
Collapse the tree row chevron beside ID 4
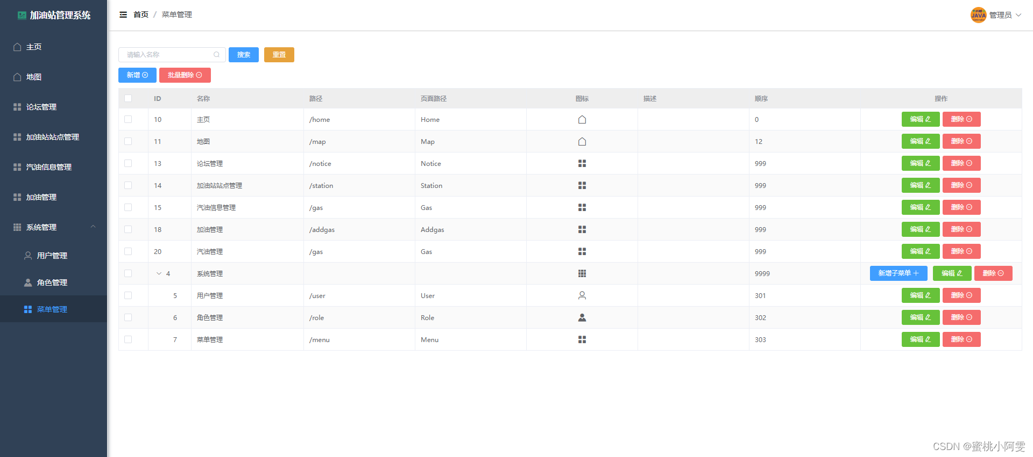coord(159,274)
